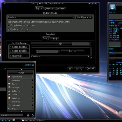Disable the Enable tooltips checkbox
The image size is (122, 122).
(9, 29)
